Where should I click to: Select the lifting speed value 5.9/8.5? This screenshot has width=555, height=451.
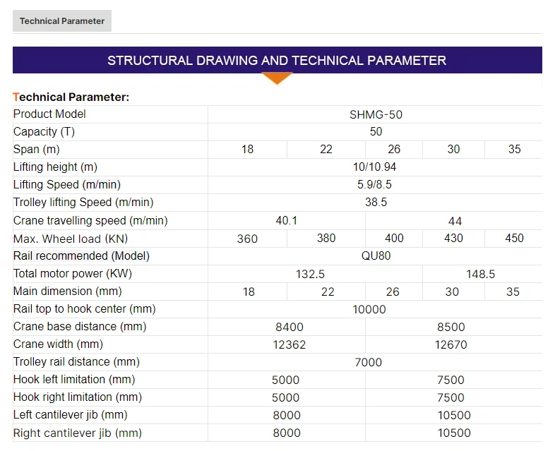pos(376,185)
